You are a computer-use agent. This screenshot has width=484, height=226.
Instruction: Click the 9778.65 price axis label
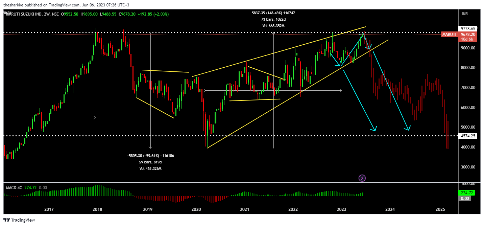point(468,29)
